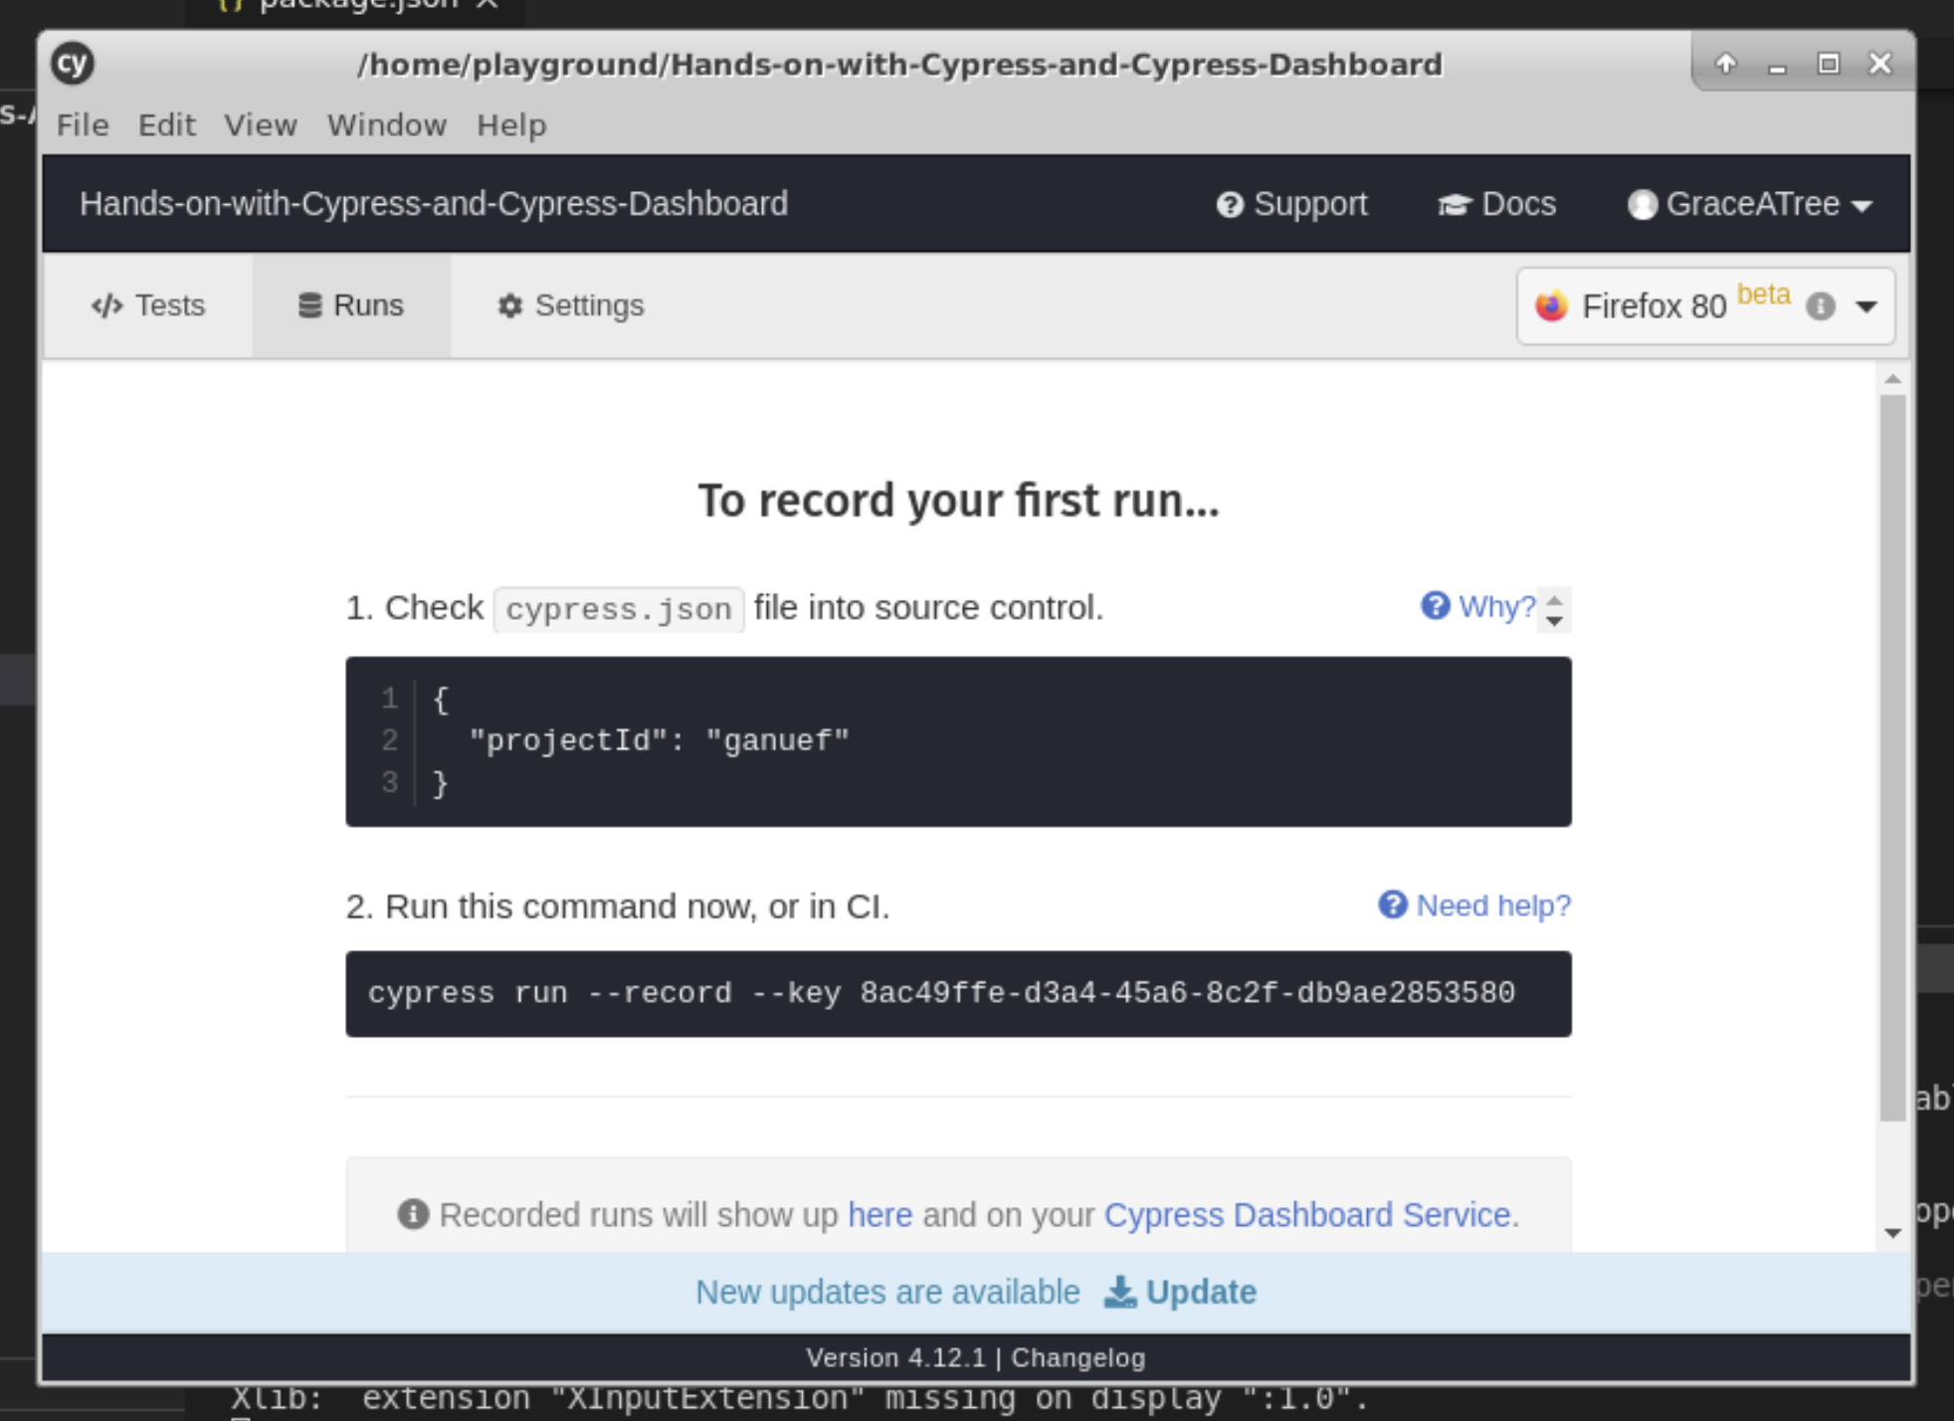This screenshot has height=1421, width=1954.
Task: Click the Docs graduation cap icon
Action: 1454,204
